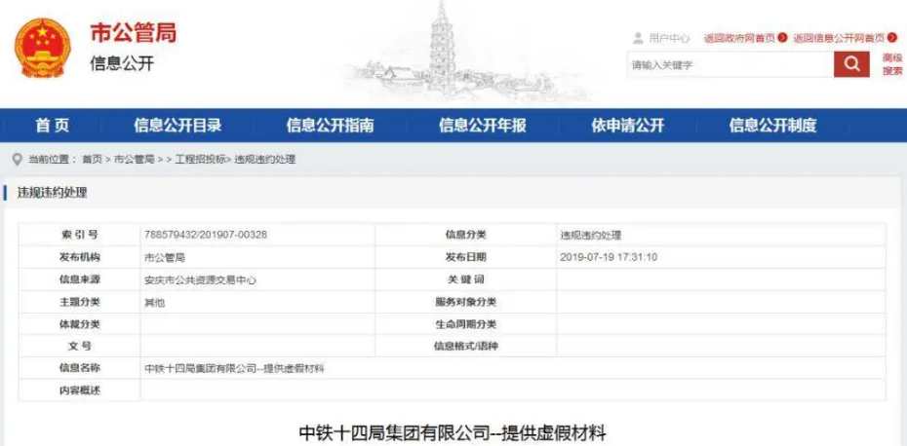
Task: Click the 体裁分类 label cell
Action: click(80, 323)
